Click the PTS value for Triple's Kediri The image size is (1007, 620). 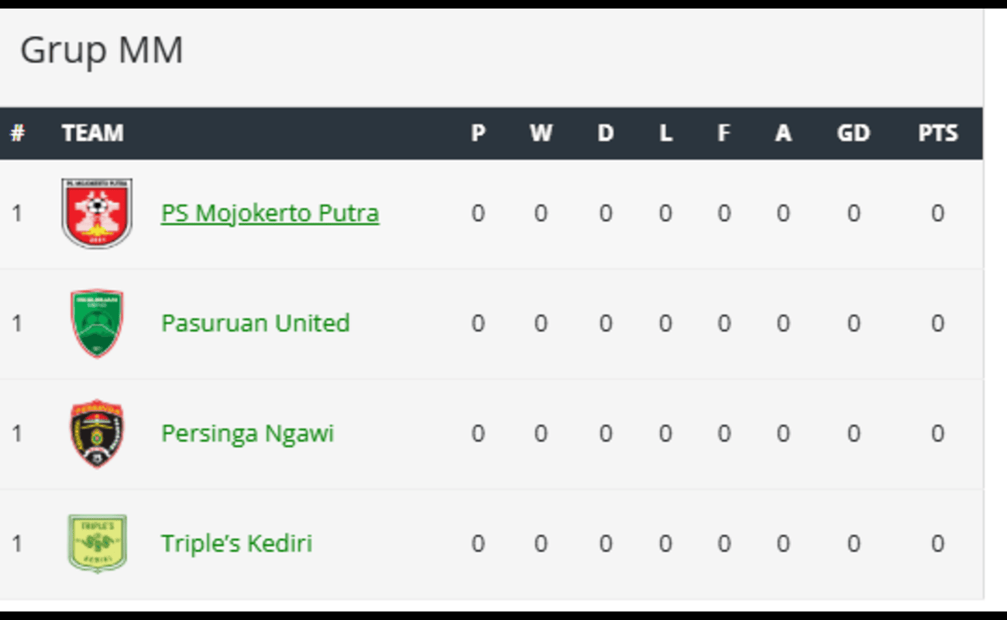[937, 543]
